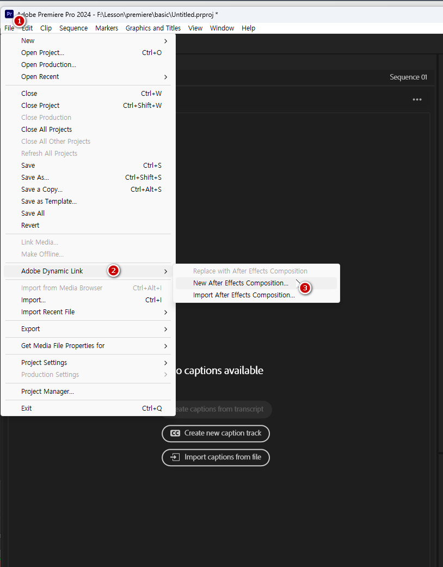Image resolution: width=443 pixels, height=567 pixels.
Task: Expand the New submenu arrow
Action: pyautogui.click(x=165, y=41)
